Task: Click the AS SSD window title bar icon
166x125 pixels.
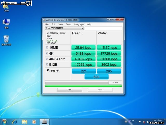Action: 44,20
